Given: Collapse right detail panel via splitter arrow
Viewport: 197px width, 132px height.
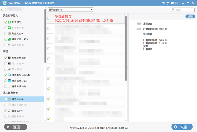Looking at the screenshot, I should [x=128, y=68].
